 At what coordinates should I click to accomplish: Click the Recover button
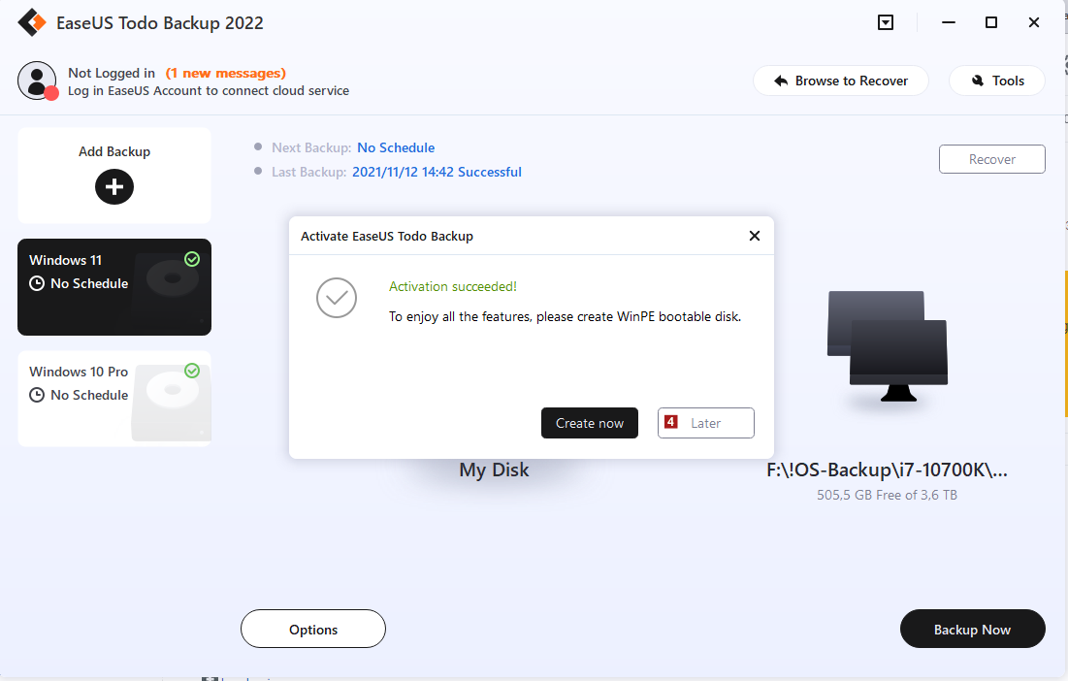[x=991, y=159]
